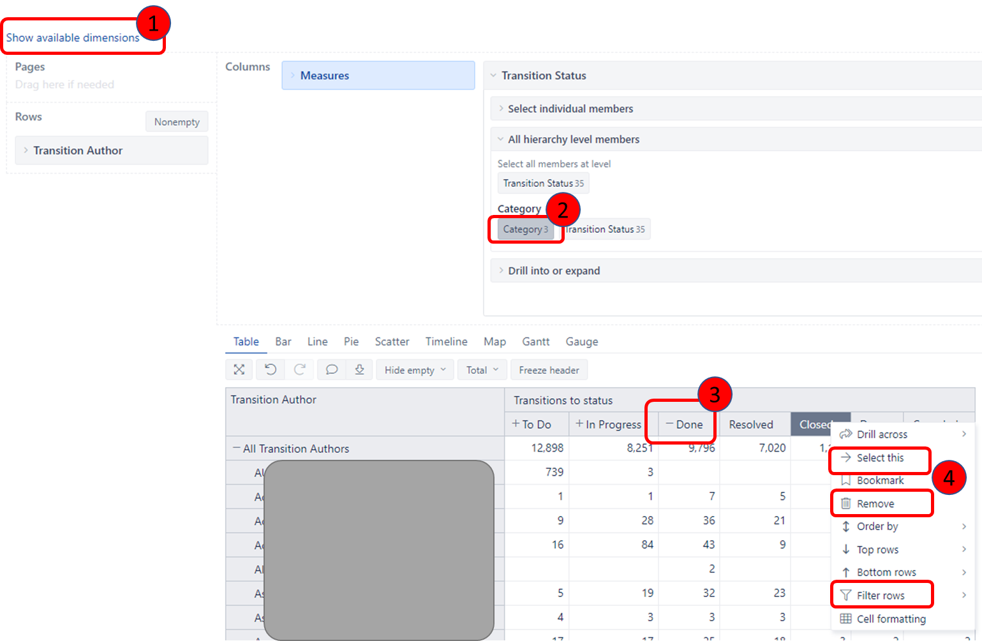Open Filter rows funnel option

coord(880,596)
